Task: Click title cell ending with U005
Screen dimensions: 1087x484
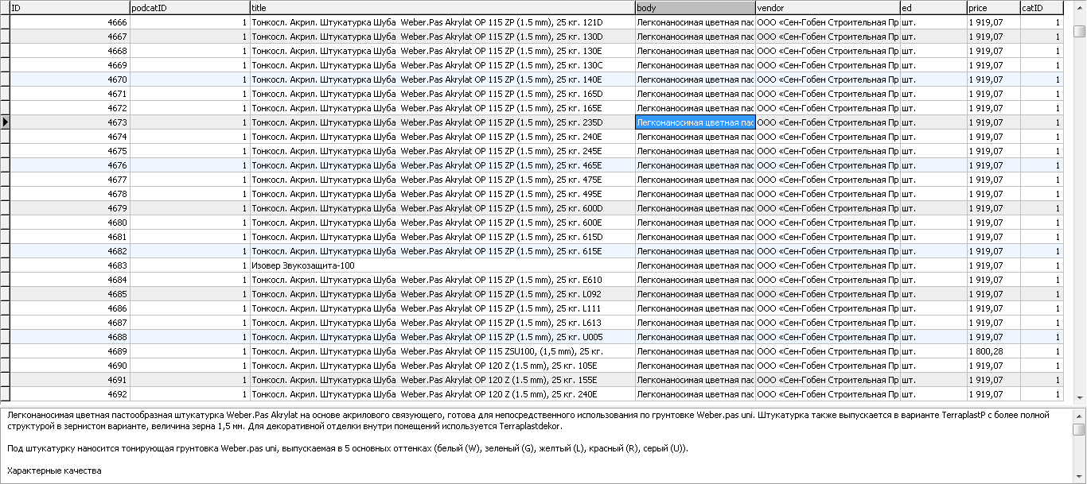Action: (442, 337)
